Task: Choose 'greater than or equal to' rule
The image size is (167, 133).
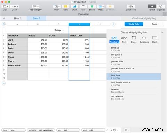Action: pos(134,70)
